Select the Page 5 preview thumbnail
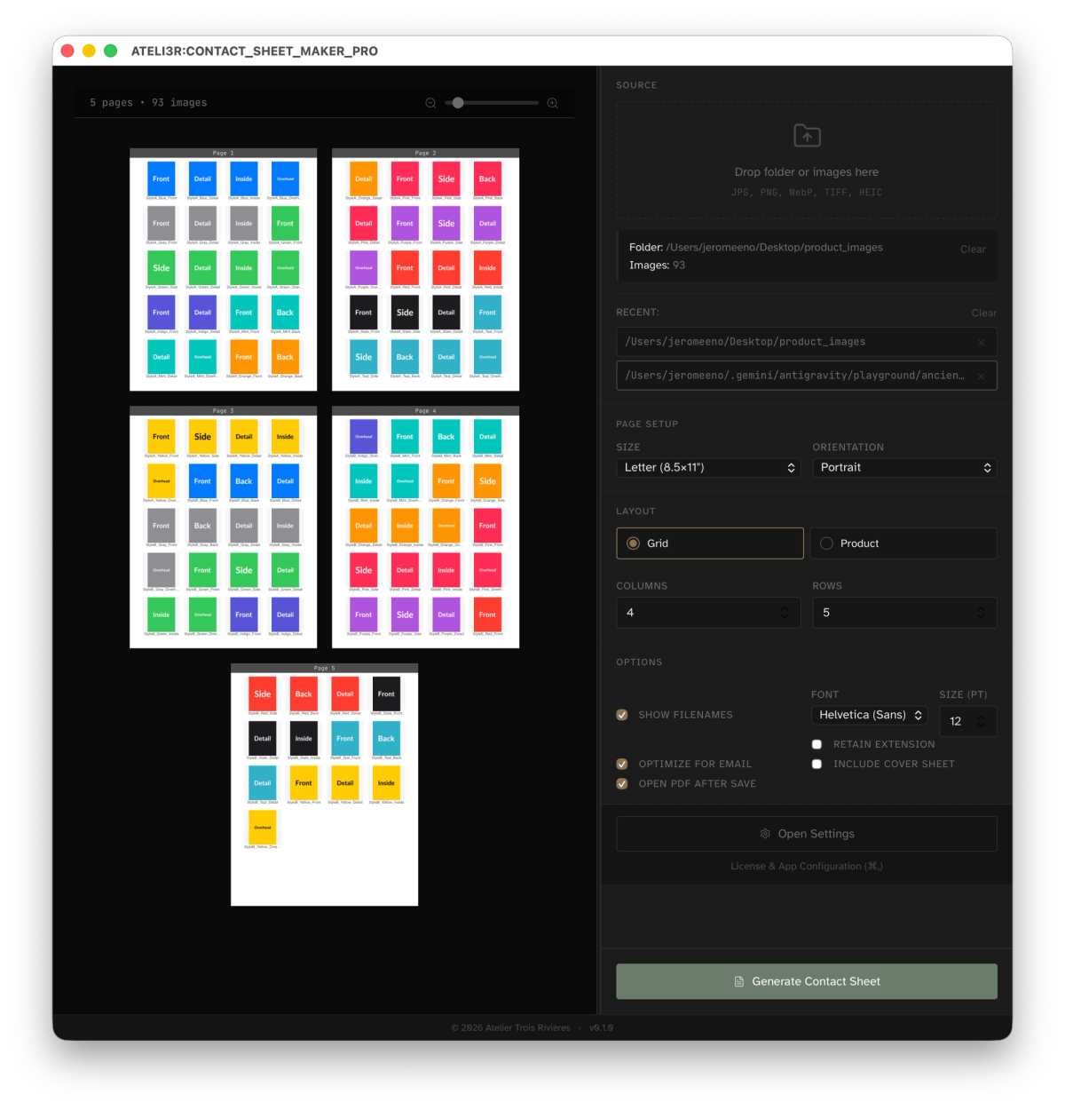This screenshot has width=1065, height=1110. point(324,785)
